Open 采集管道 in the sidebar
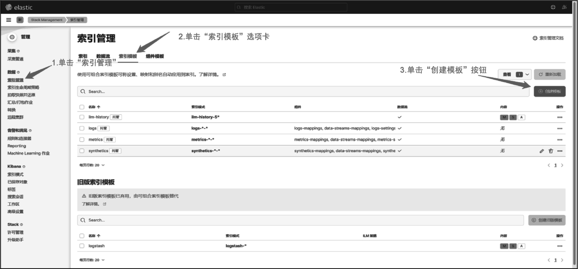Viewport: 578px width, 269px height. click(x=15, y=59)
